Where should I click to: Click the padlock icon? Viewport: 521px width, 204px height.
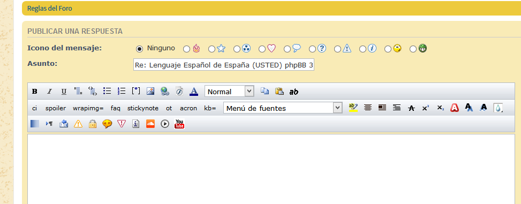pos(93,124)
